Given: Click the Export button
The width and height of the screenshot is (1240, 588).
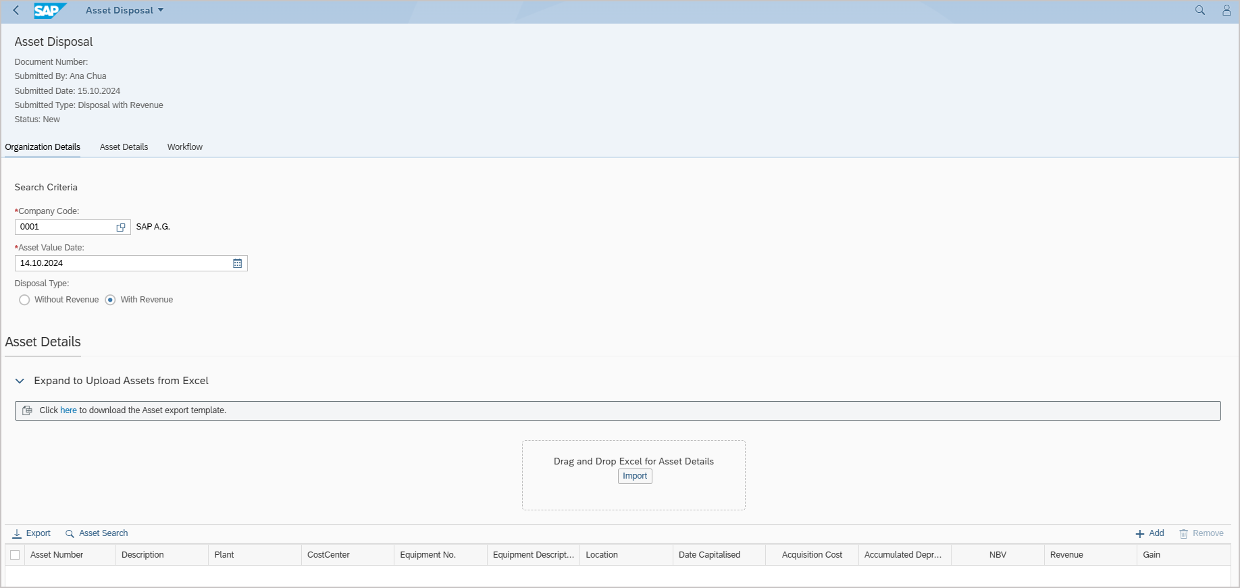Looking at the screenshot, I should pyautogui.click(x=32, y=533).
